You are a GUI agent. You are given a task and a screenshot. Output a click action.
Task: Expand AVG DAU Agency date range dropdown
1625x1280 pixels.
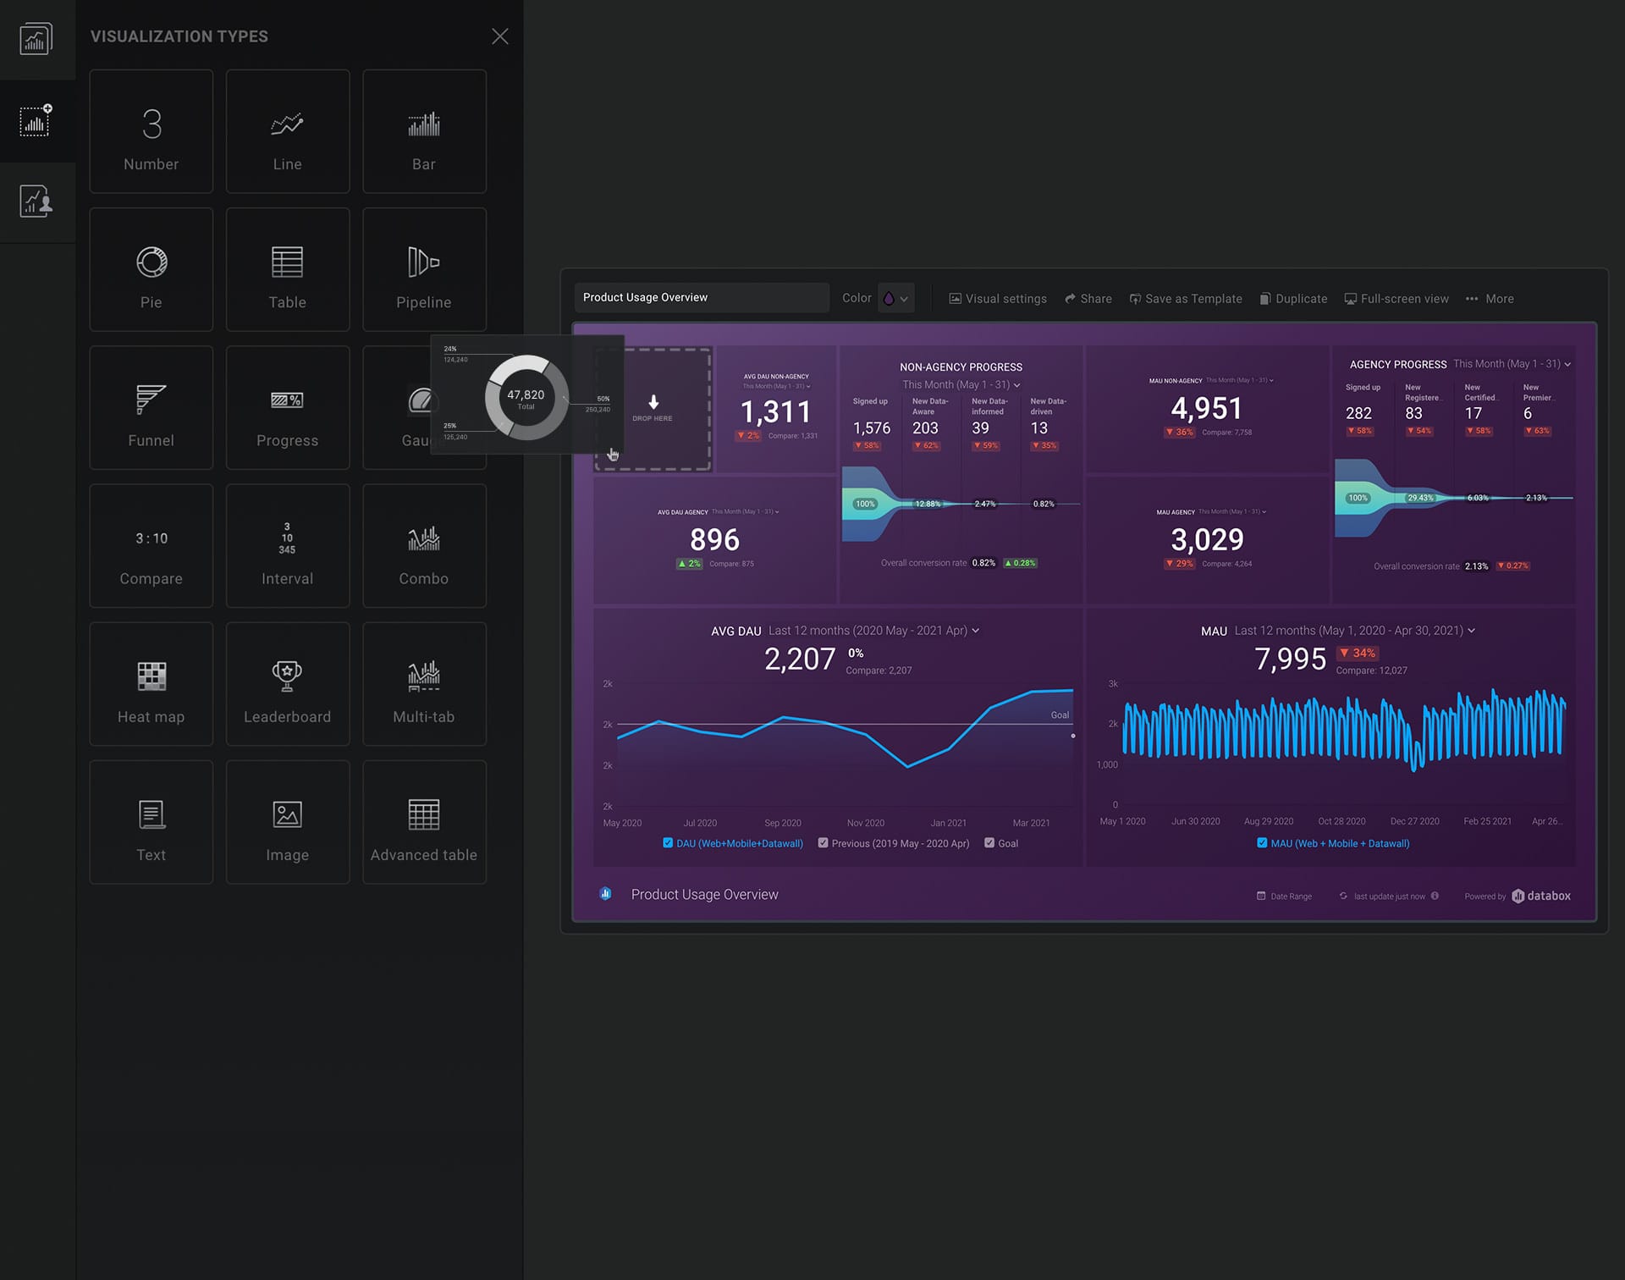(x=746, y=511)
